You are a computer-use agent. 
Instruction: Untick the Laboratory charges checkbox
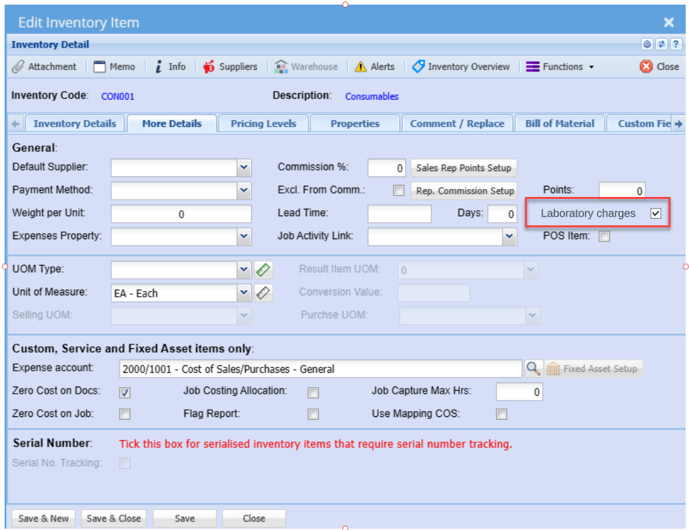(x=655, y=213)
